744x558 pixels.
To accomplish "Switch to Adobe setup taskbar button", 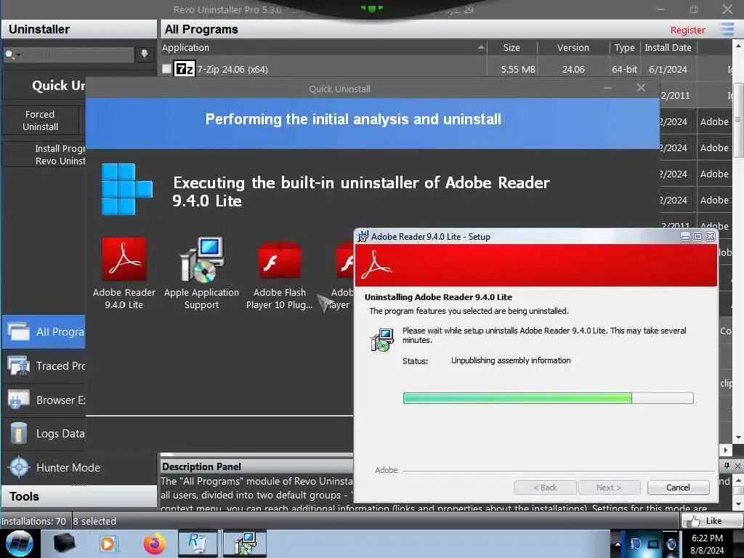I will coord(245,543).
